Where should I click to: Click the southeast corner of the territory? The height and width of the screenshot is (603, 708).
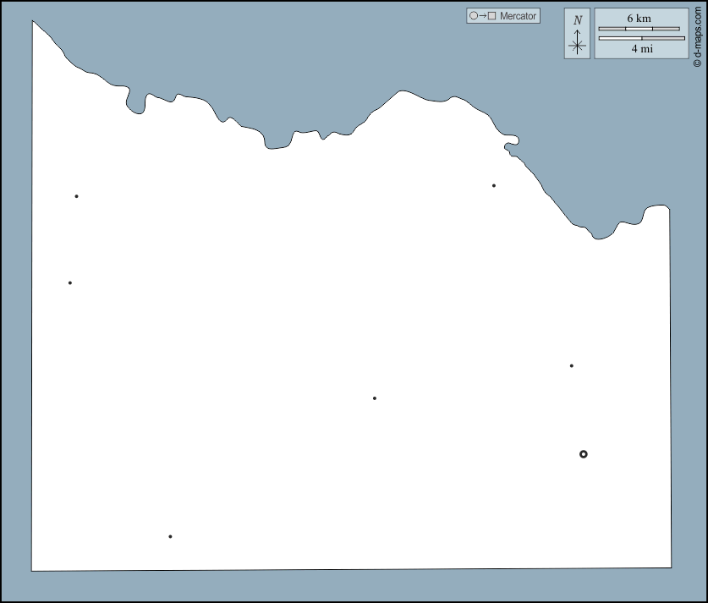coord(671,567)
